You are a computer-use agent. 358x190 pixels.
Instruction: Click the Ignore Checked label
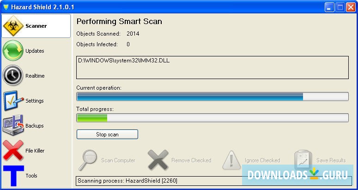pos(262,160)
